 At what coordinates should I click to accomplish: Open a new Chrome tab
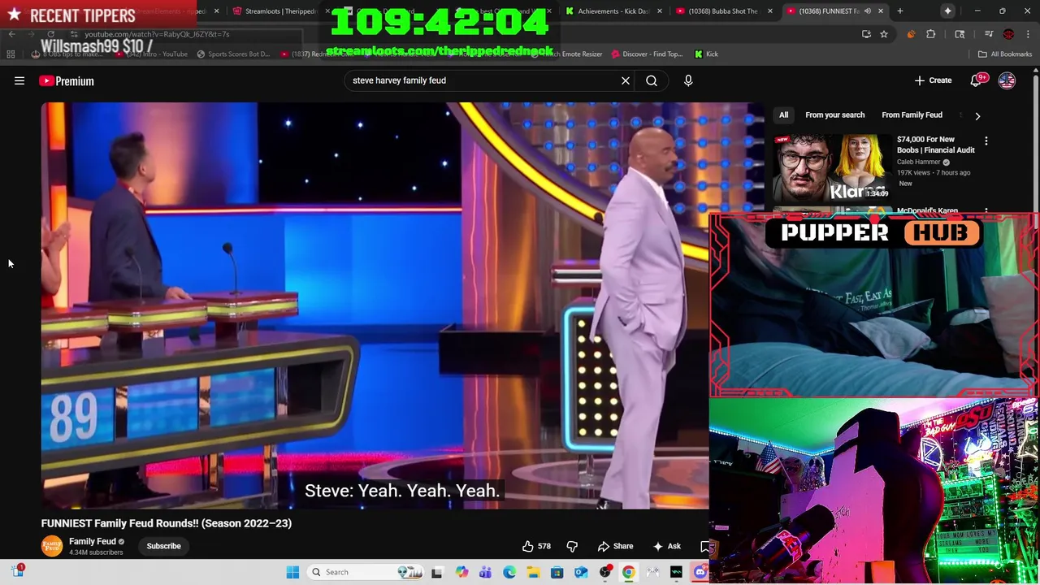coord(899,11)
